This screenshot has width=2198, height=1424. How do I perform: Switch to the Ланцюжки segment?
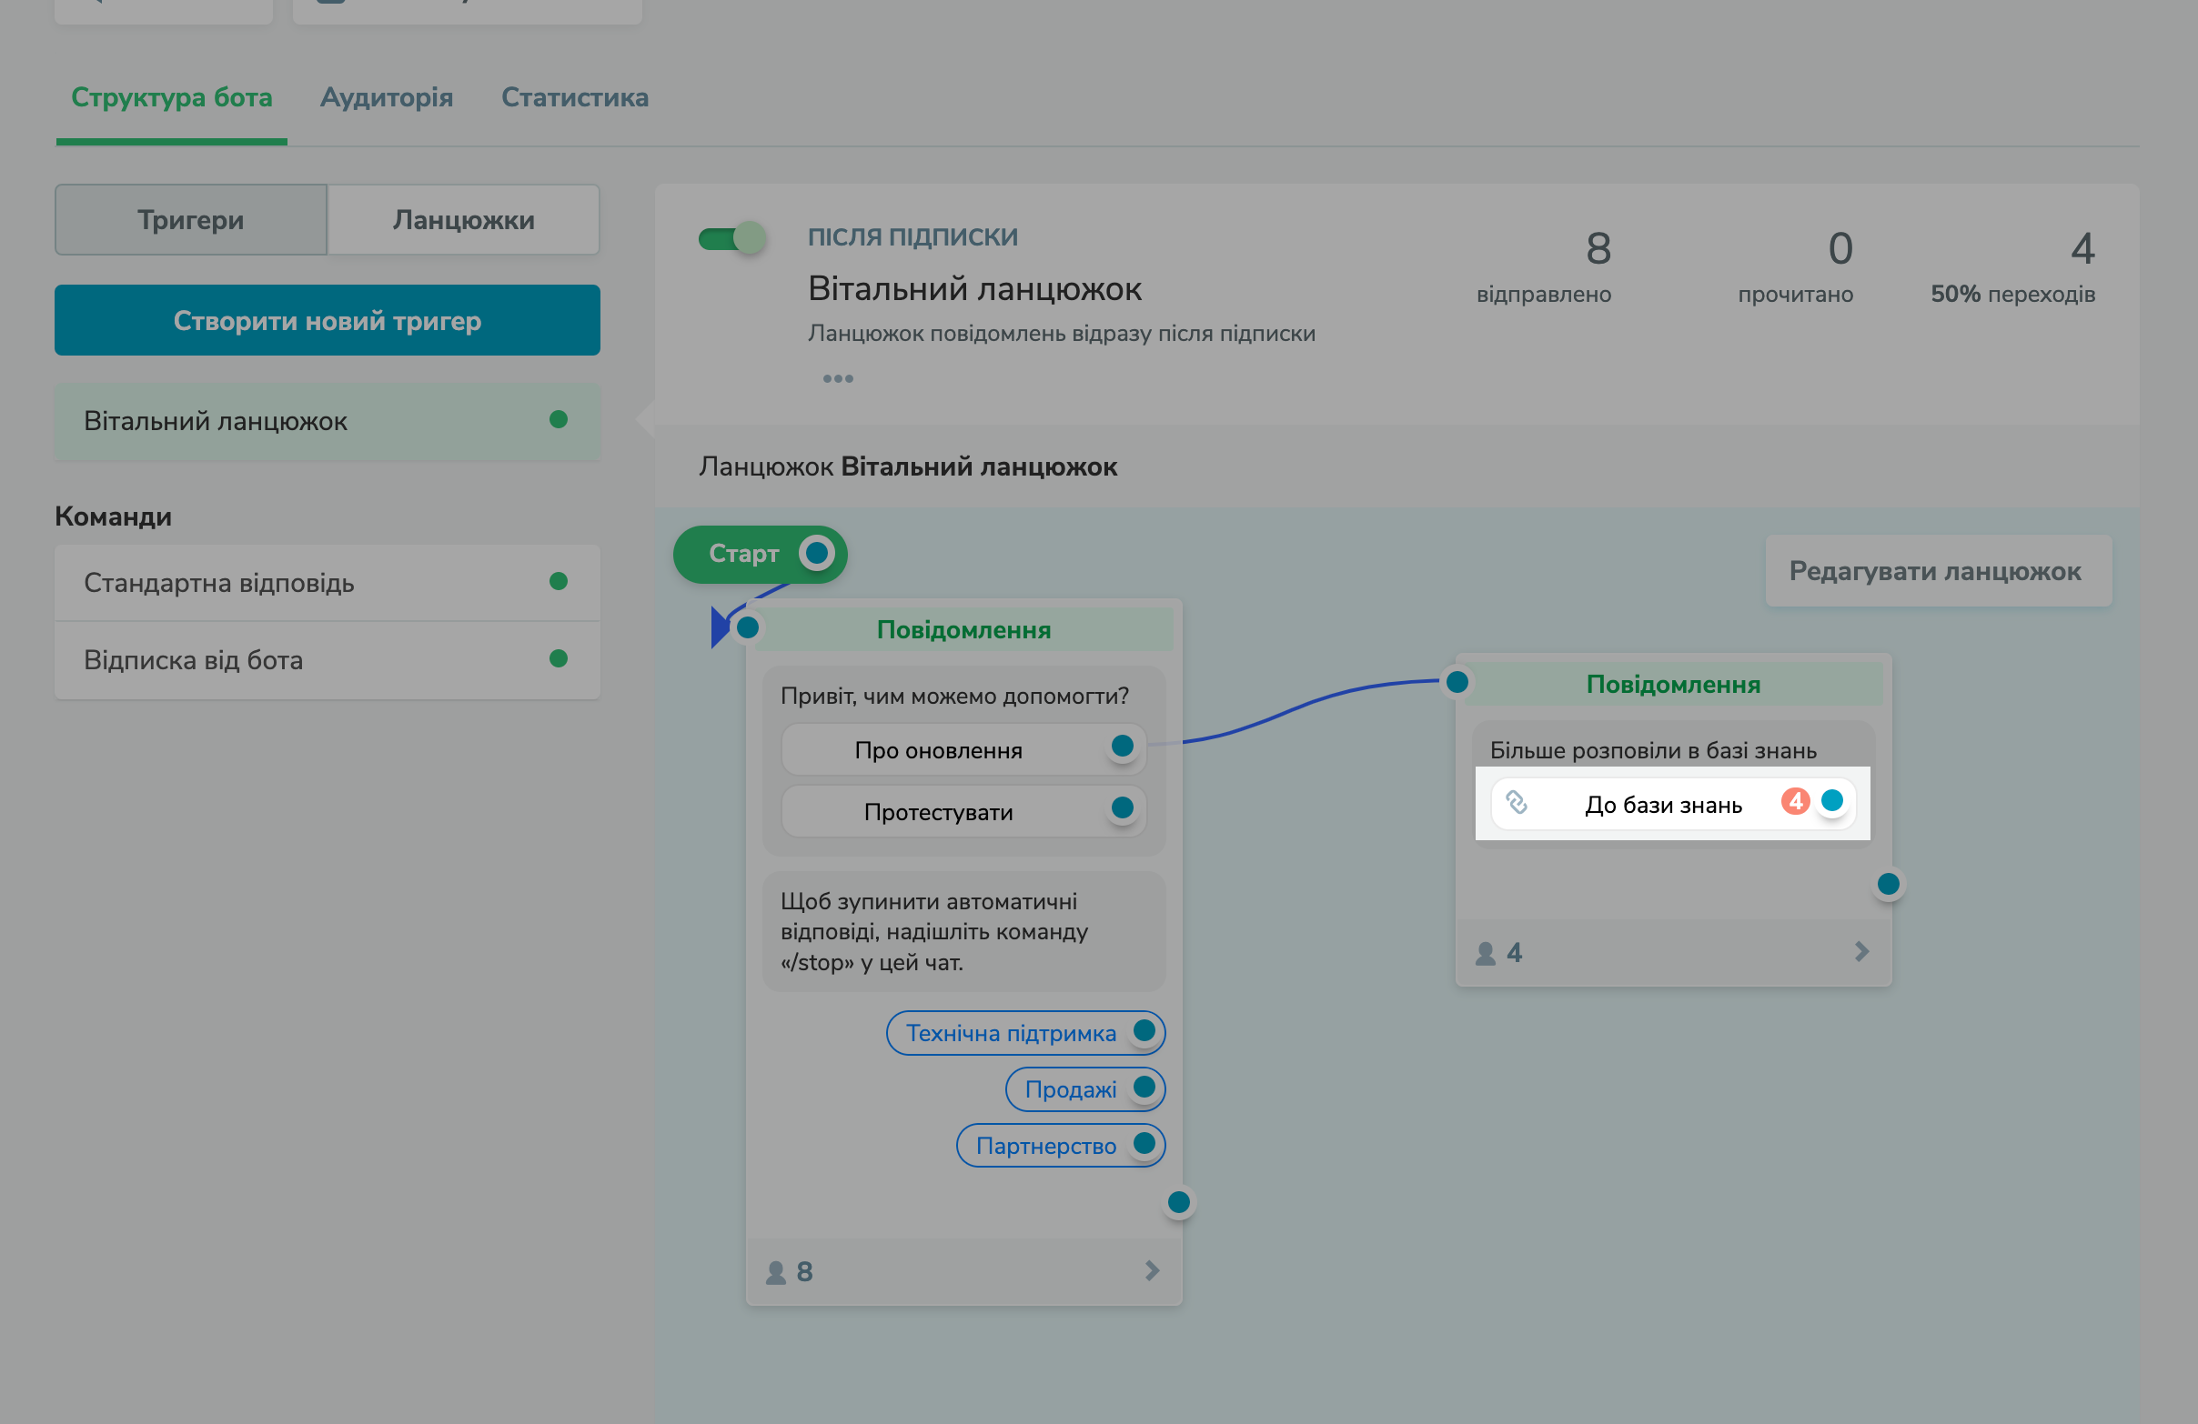click(463, 220)
